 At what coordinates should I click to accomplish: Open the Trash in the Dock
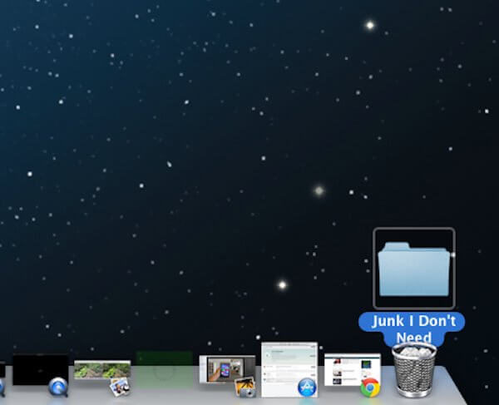coord(413,371)
